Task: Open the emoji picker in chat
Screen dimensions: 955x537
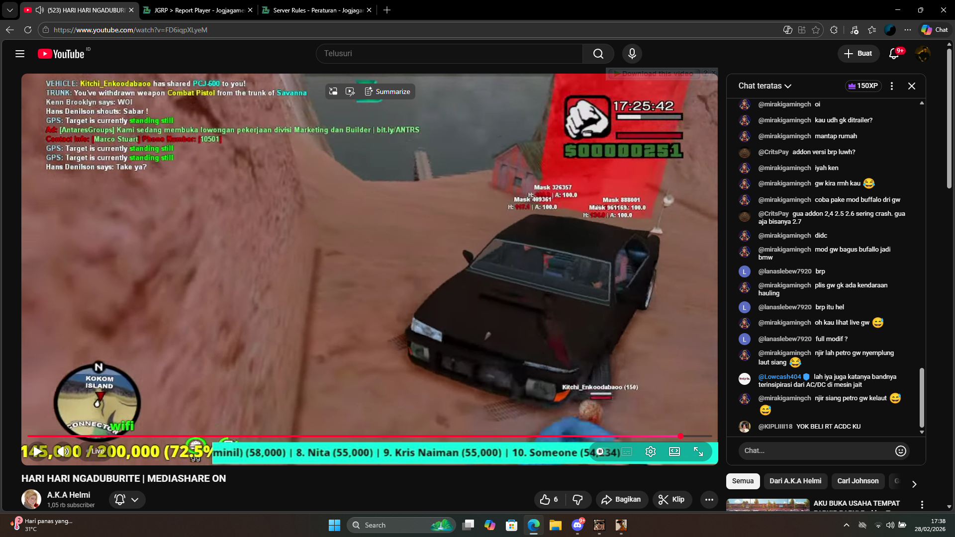Action: click(x=900, y=451)
